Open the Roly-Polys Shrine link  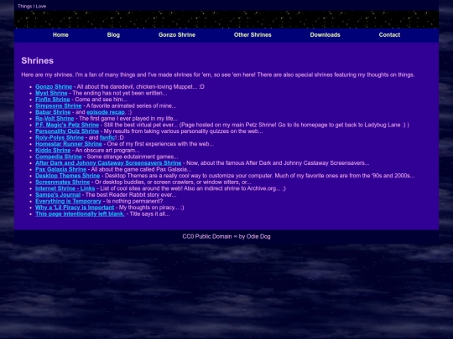click(60, 137)
